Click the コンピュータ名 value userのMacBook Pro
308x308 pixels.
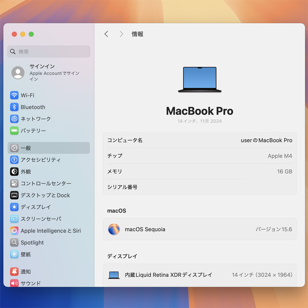click(x=266, y=140)
